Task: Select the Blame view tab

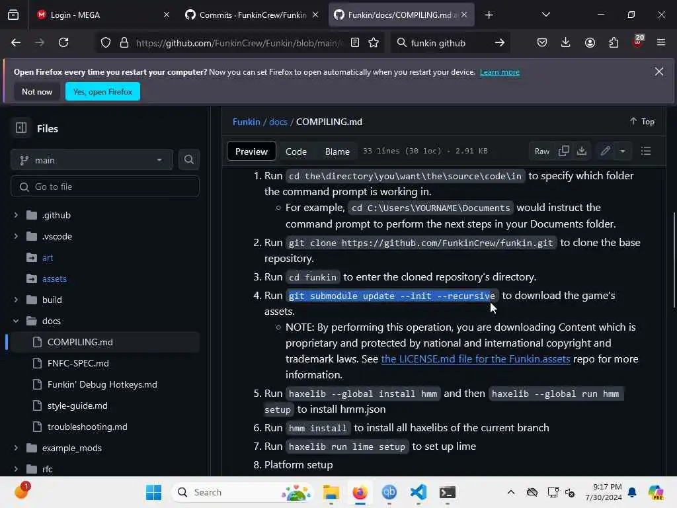Action: pyautogui.click(x=337, y=151)
